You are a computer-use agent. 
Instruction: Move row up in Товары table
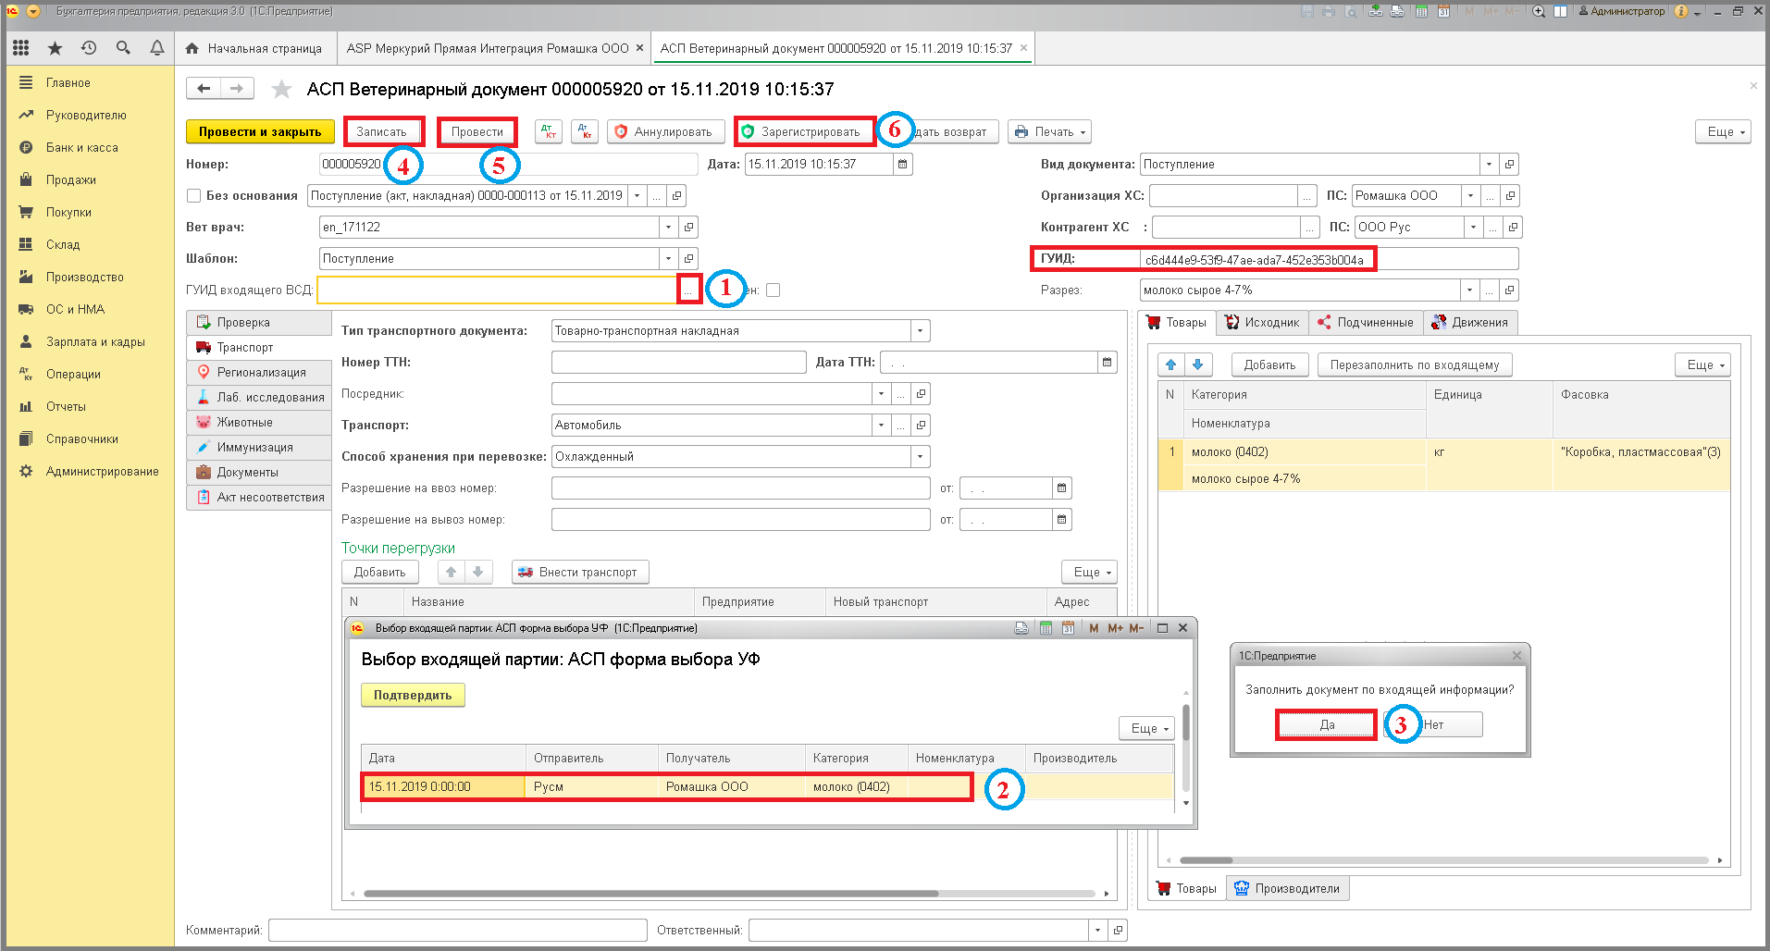1170,364
